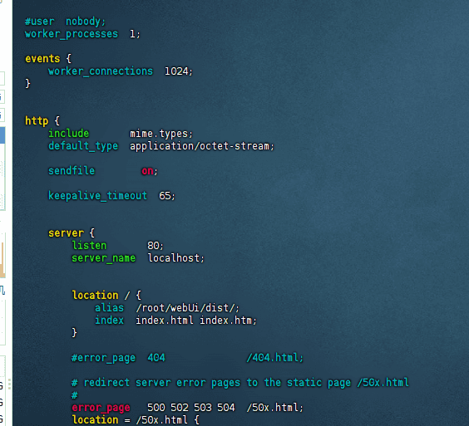Click the green 'index' directive

tap(109, 321)
